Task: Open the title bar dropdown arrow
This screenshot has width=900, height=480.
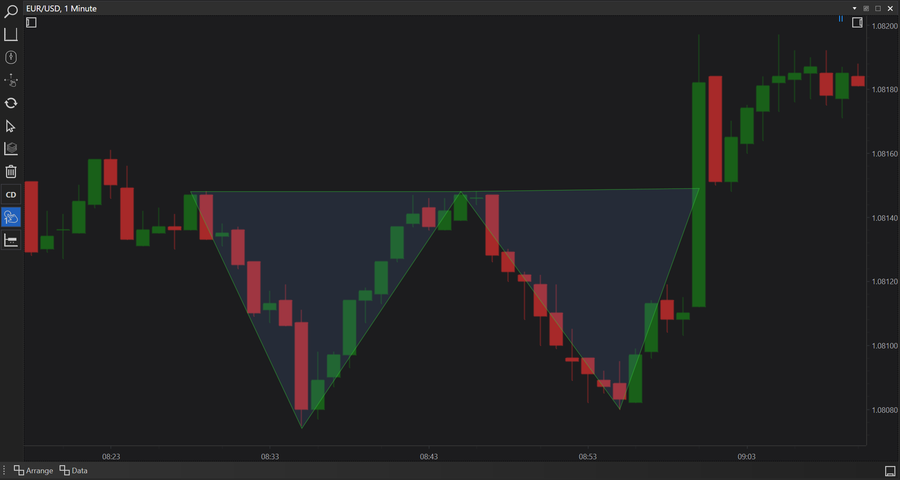Action: (854, 8)
